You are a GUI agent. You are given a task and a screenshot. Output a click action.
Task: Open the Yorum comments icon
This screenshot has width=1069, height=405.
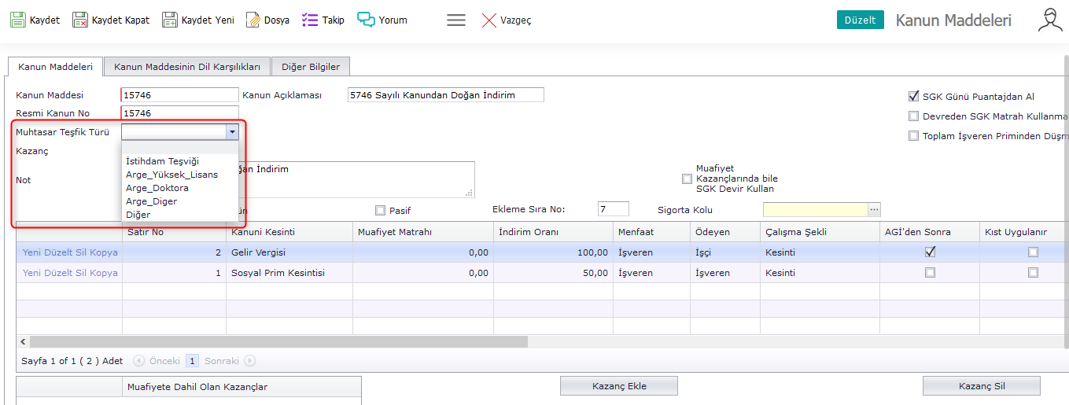366,20
